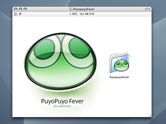This screenshot has width=166, height=124.
Task: Open the PuyopuyoFever folder icon
Action: pyautogui.click(x=120, y=63)
